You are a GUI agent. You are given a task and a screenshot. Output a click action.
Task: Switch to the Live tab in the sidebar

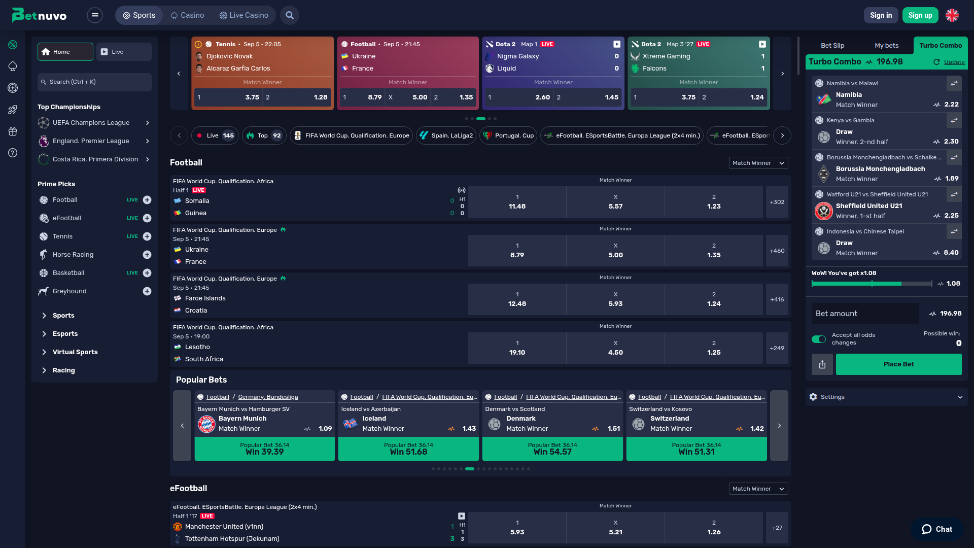(123, 51)
